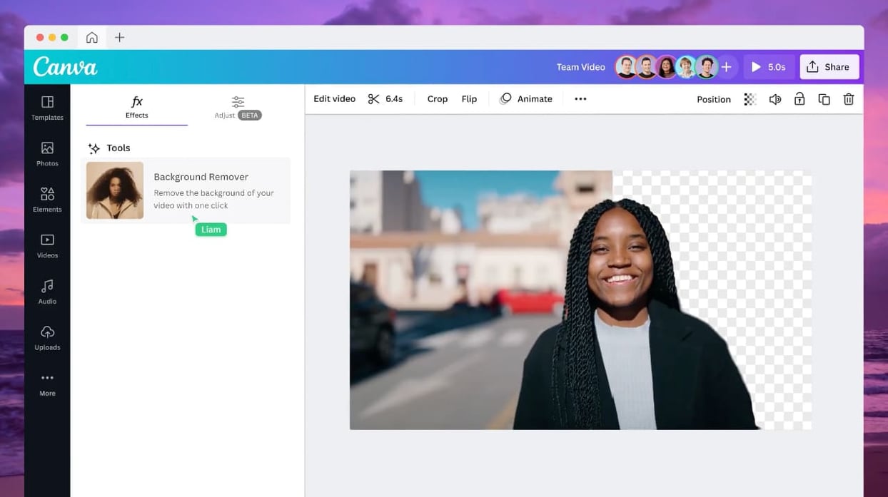Open Edit video options

click(x=333, y=98)
